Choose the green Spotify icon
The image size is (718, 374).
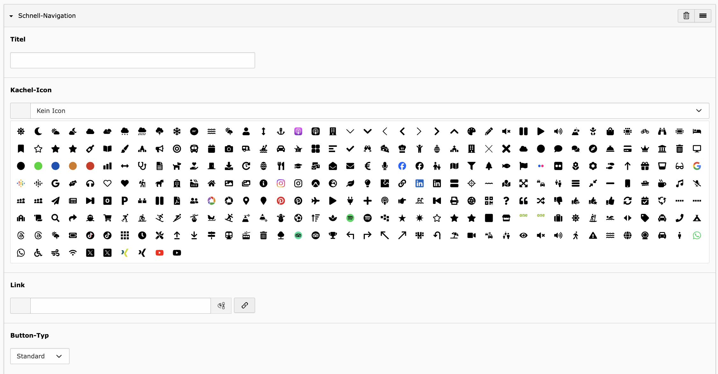tap(350, 218)
